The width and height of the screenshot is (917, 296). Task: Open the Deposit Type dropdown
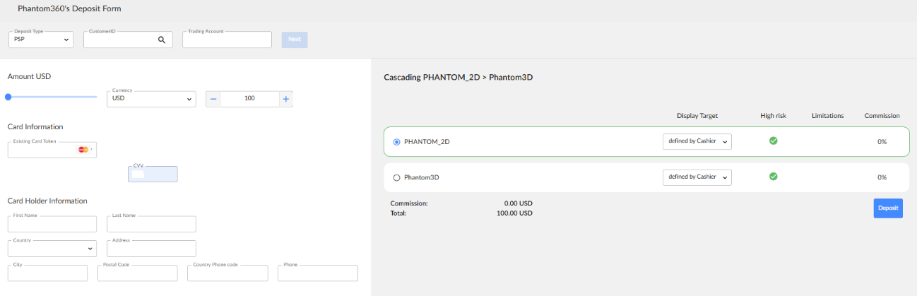pos(41,40)
